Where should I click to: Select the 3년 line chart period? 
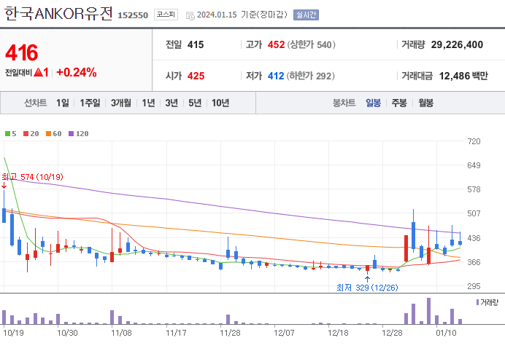pyautogui.click(x=171, y=103)
